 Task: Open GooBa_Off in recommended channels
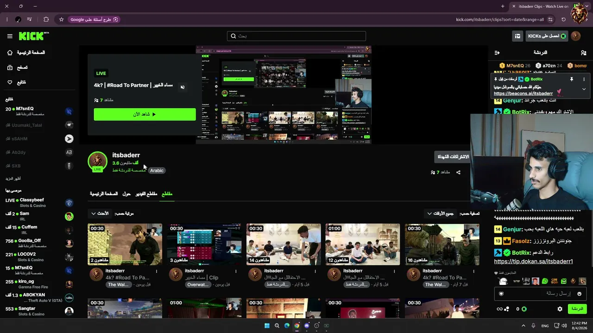tap(39, 243)
